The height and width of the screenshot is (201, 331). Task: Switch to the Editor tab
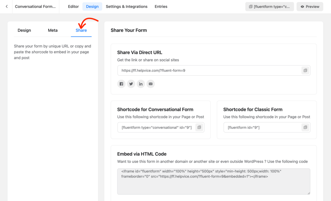point(73,6)
